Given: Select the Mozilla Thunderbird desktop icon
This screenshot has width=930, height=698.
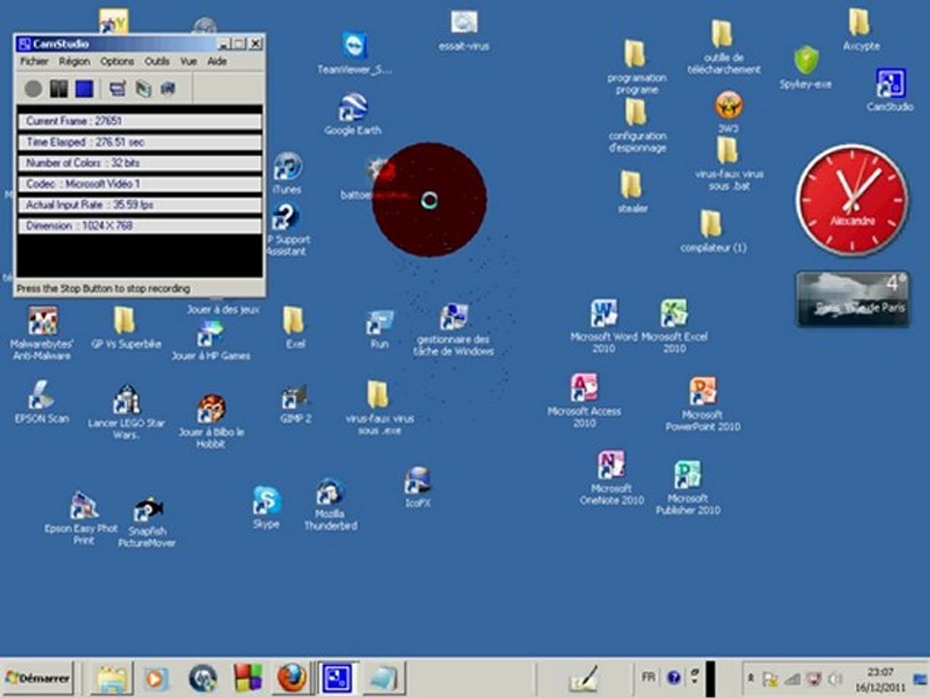Looking at the screenshot, I should point(330,493).
